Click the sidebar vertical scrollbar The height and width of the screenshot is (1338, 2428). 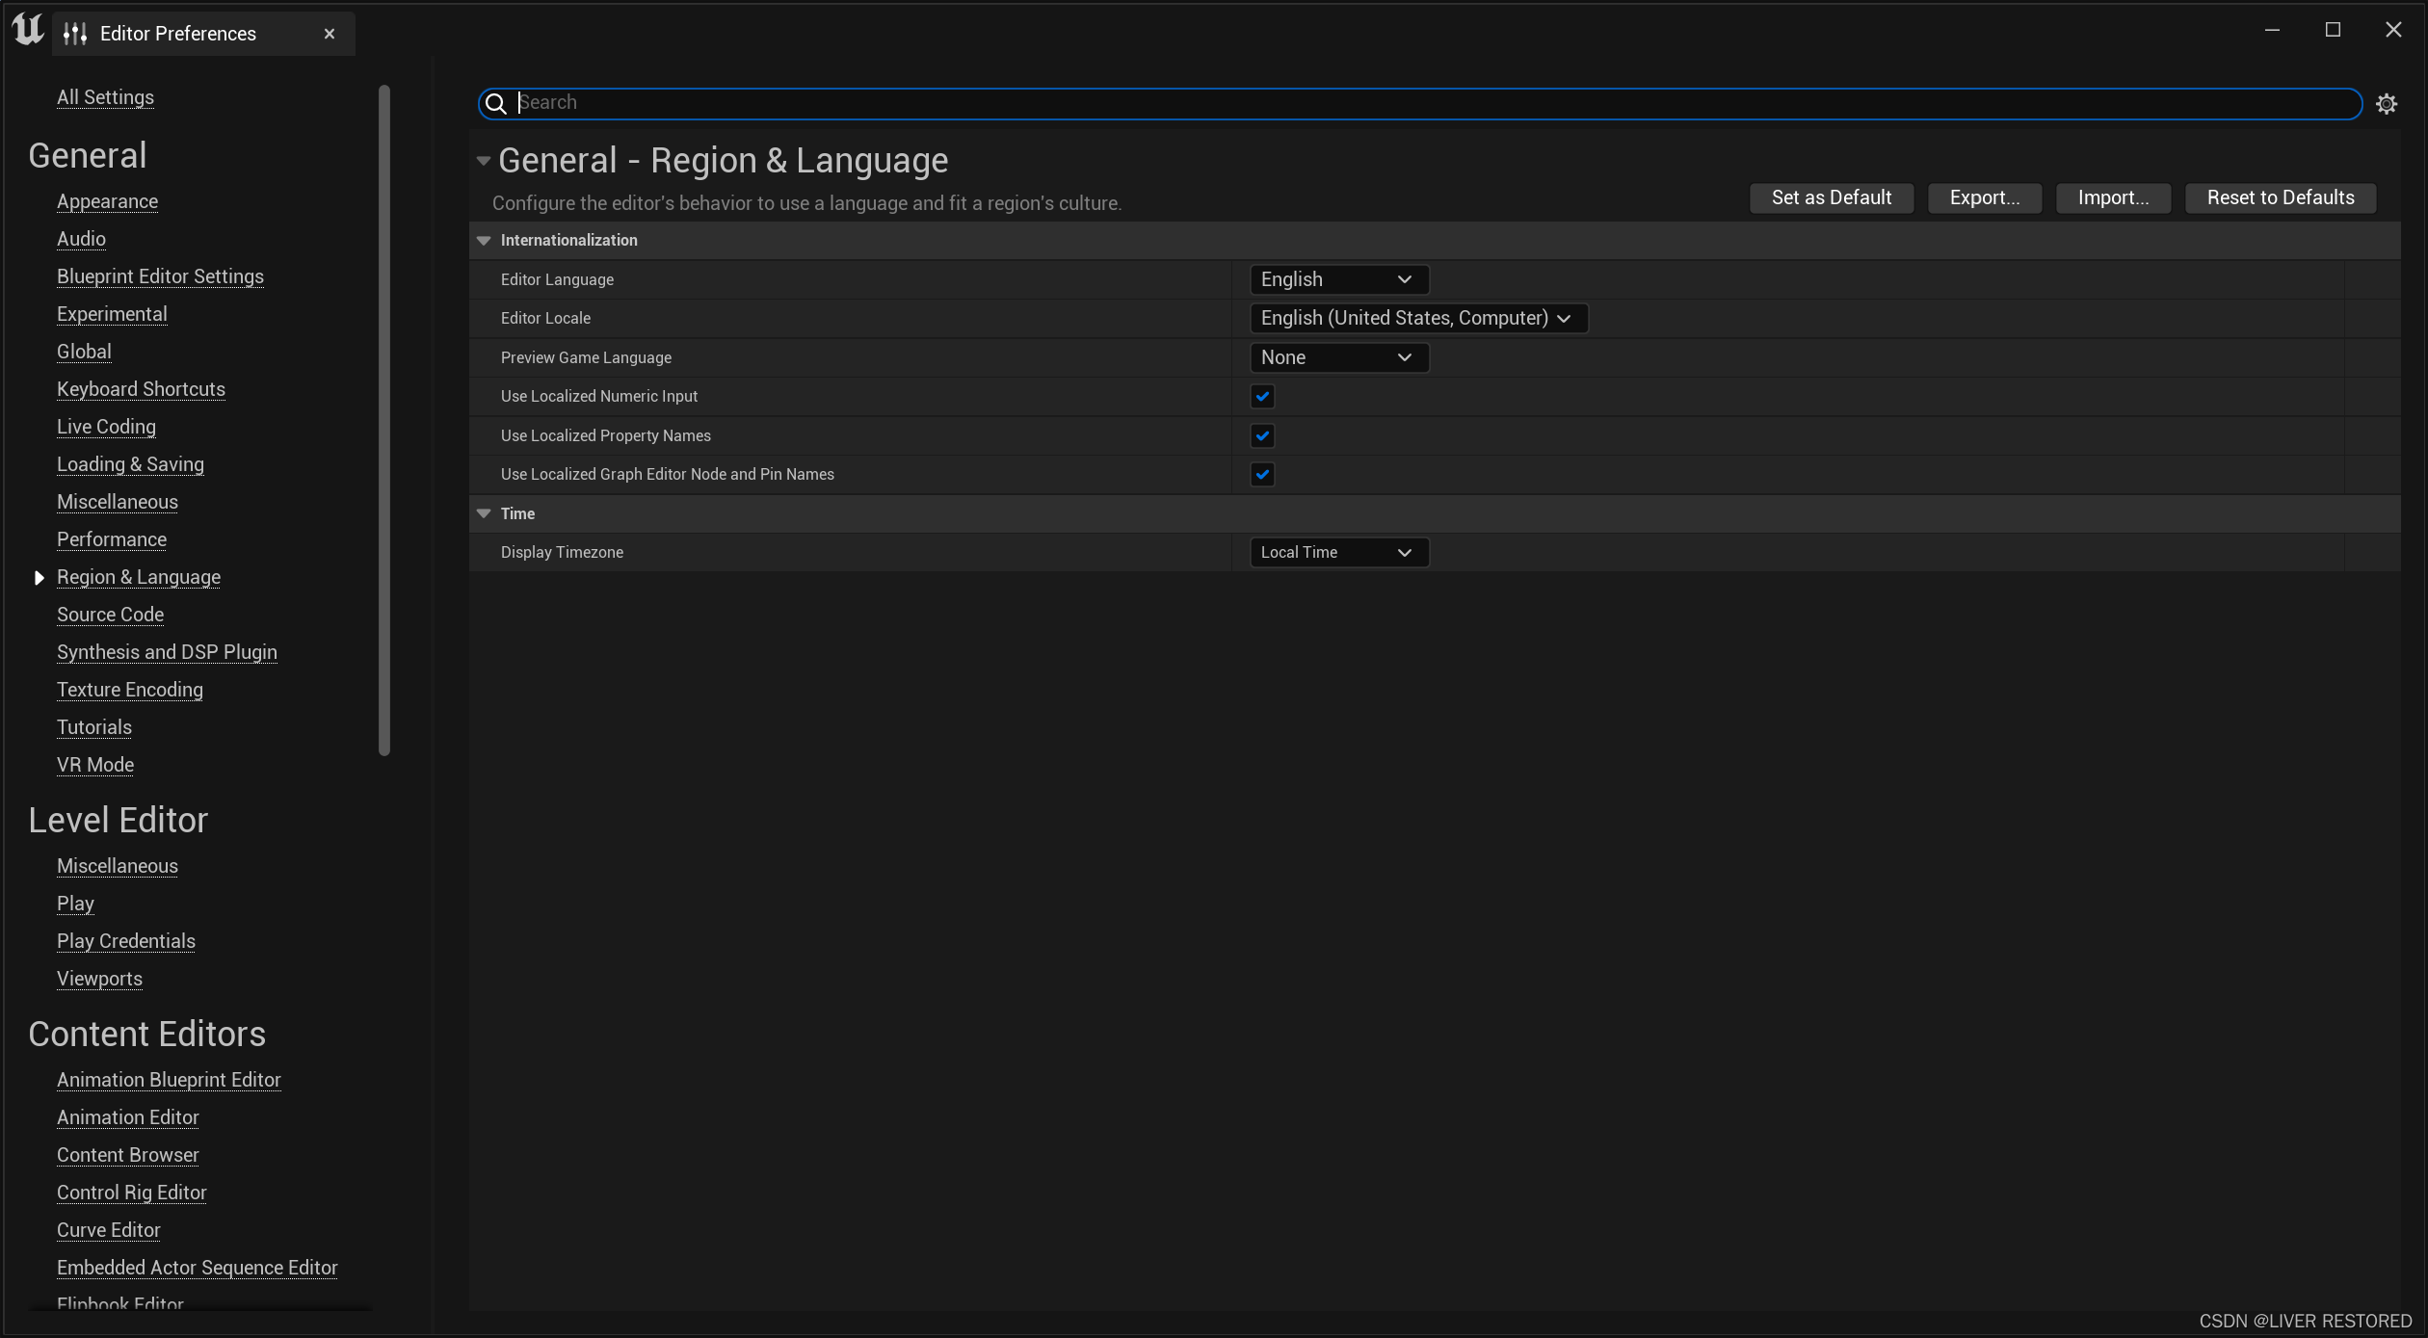pyautogui.click(x=384, y=420)
